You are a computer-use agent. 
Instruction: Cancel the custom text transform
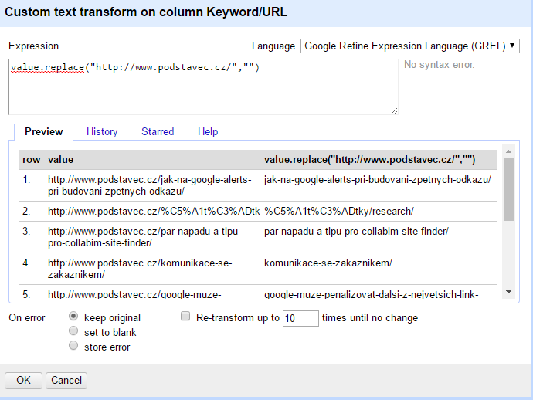pyautogui.click(x=66, y=380)
